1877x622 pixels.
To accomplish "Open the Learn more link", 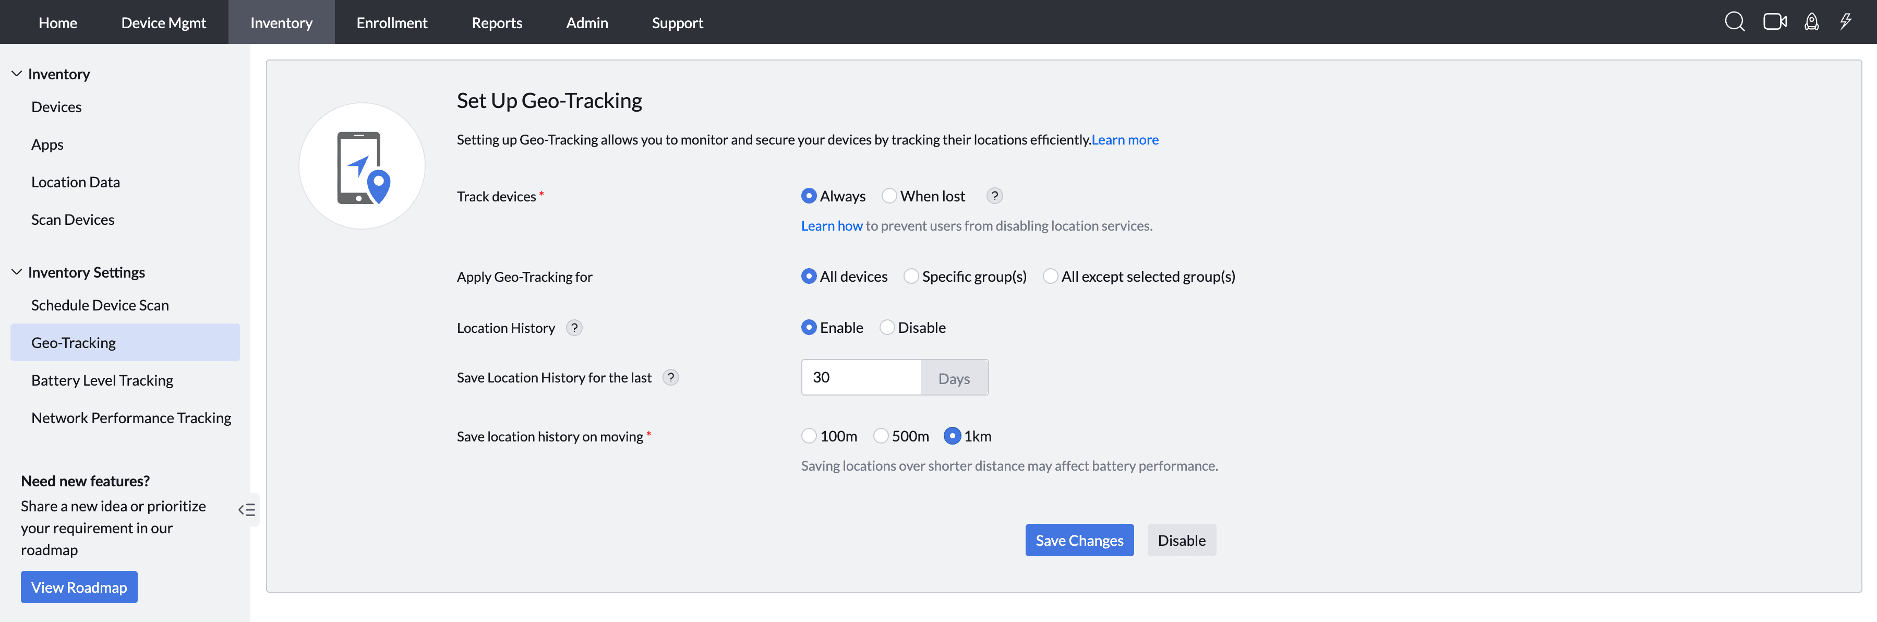I will [x=1124, y=140].
